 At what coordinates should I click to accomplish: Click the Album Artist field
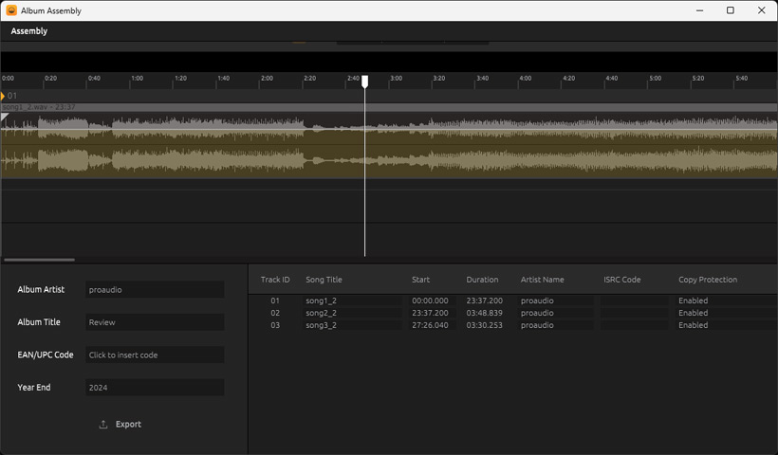pyautogui.click(x=155, y=290)
